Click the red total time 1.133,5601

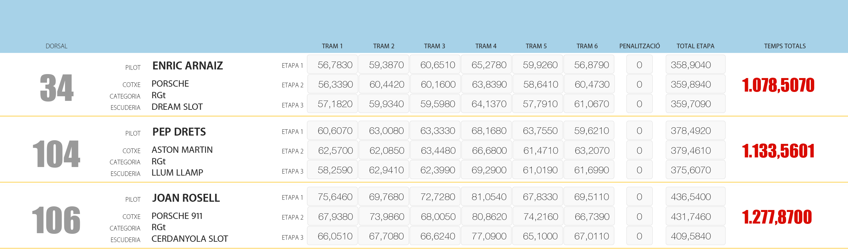(778, 151)
